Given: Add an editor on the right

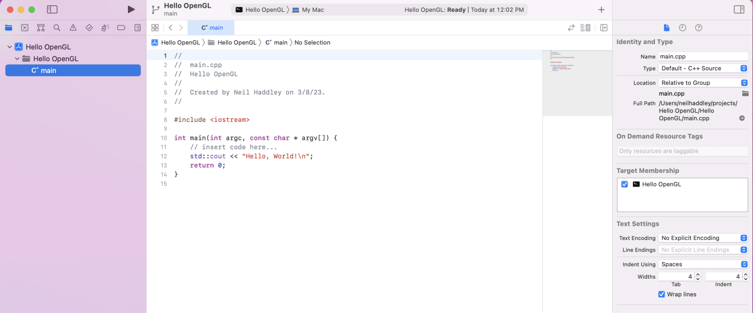Looking at the screenshot, I should [x=604, y=28].
